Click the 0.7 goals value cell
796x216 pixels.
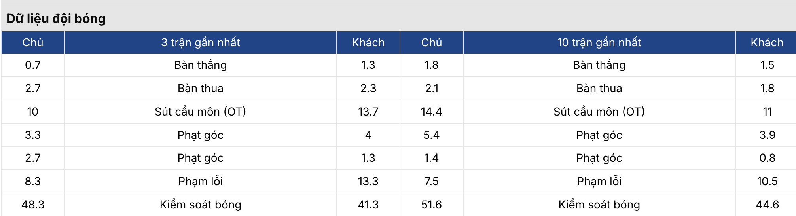point(33,65)
